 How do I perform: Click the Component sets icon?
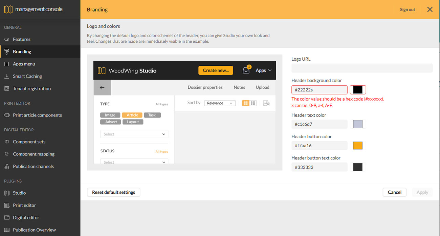click(7, 142)
